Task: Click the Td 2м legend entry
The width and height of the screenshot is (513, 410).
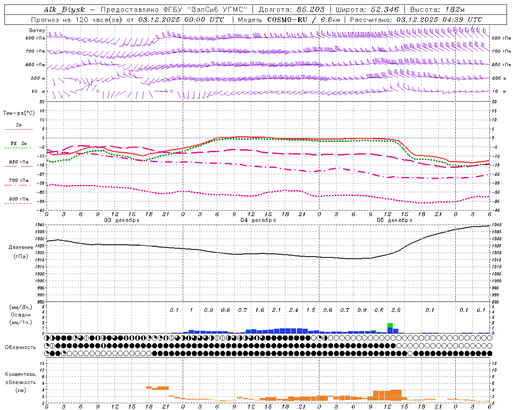Action: (x=19, y=143)
